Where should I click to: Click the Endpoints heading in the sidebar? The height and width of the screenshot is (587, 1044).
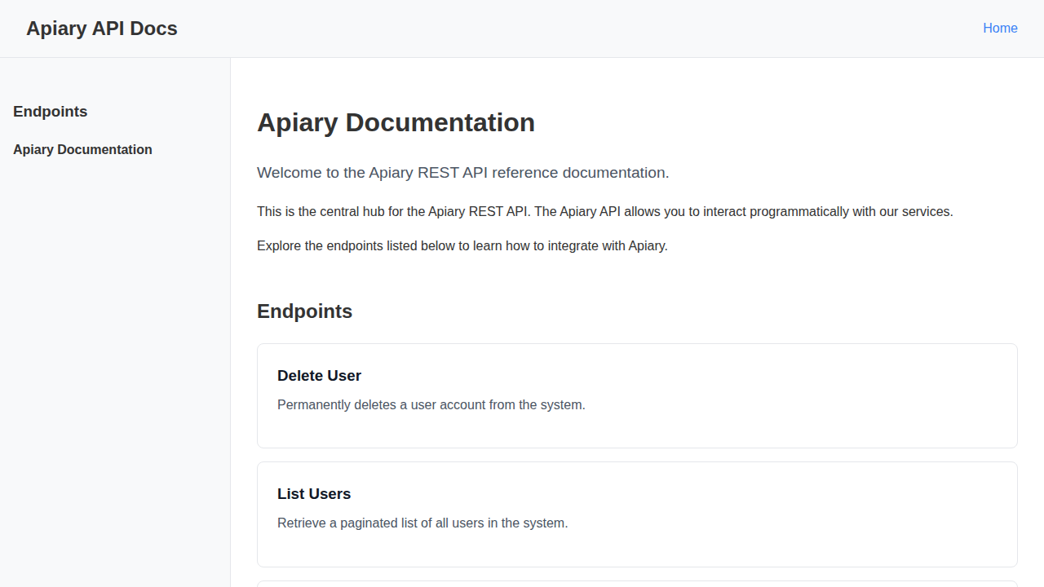50,111
